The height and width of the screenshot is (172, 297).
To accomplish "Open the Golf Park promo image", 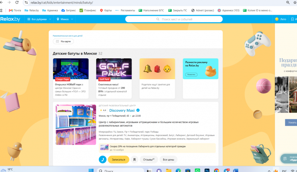I will click(114, 69).
